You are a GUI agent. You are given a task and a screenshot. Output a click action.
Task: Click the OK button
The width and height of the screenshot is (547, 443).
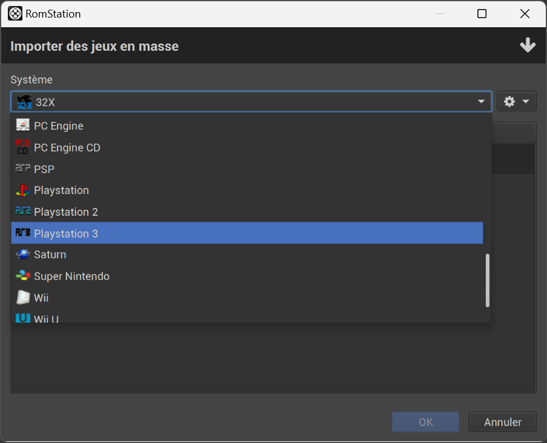click(x=425, y=422)
